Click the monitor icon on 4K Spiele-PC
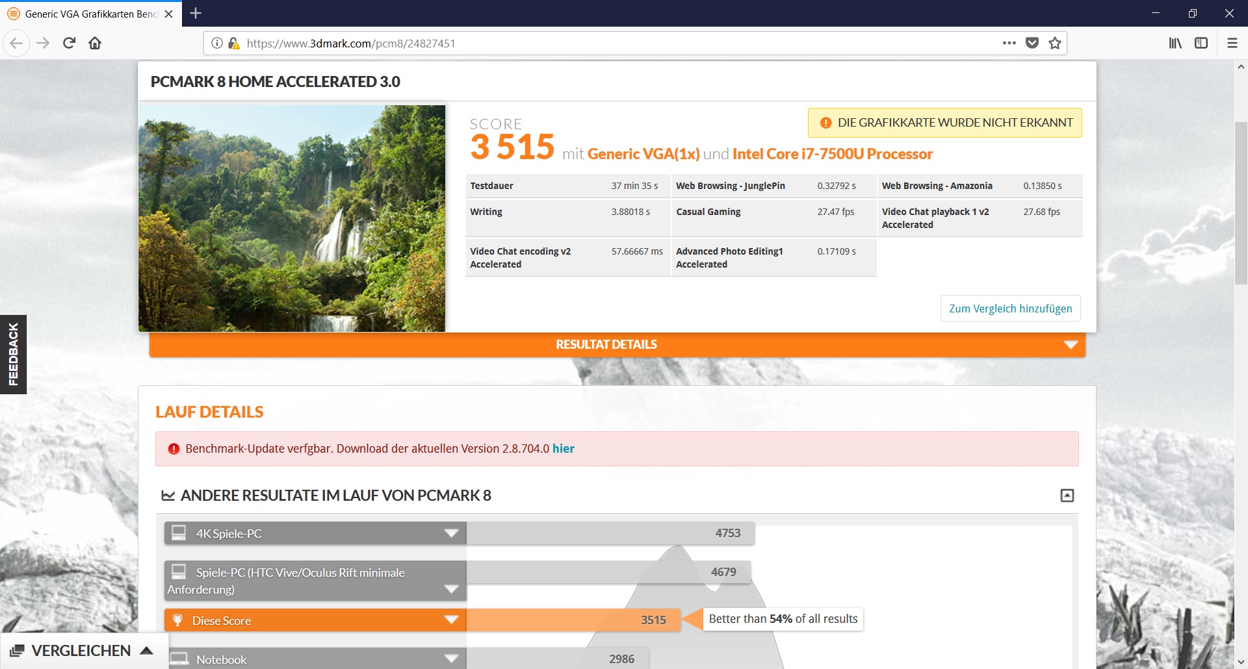Viewport: 1248px width, 669px height. point(179,533)
